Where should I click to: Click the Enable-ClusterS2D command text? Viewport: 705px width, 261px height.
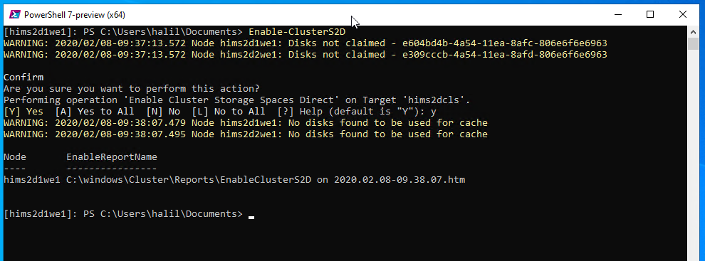coord(297,32)
